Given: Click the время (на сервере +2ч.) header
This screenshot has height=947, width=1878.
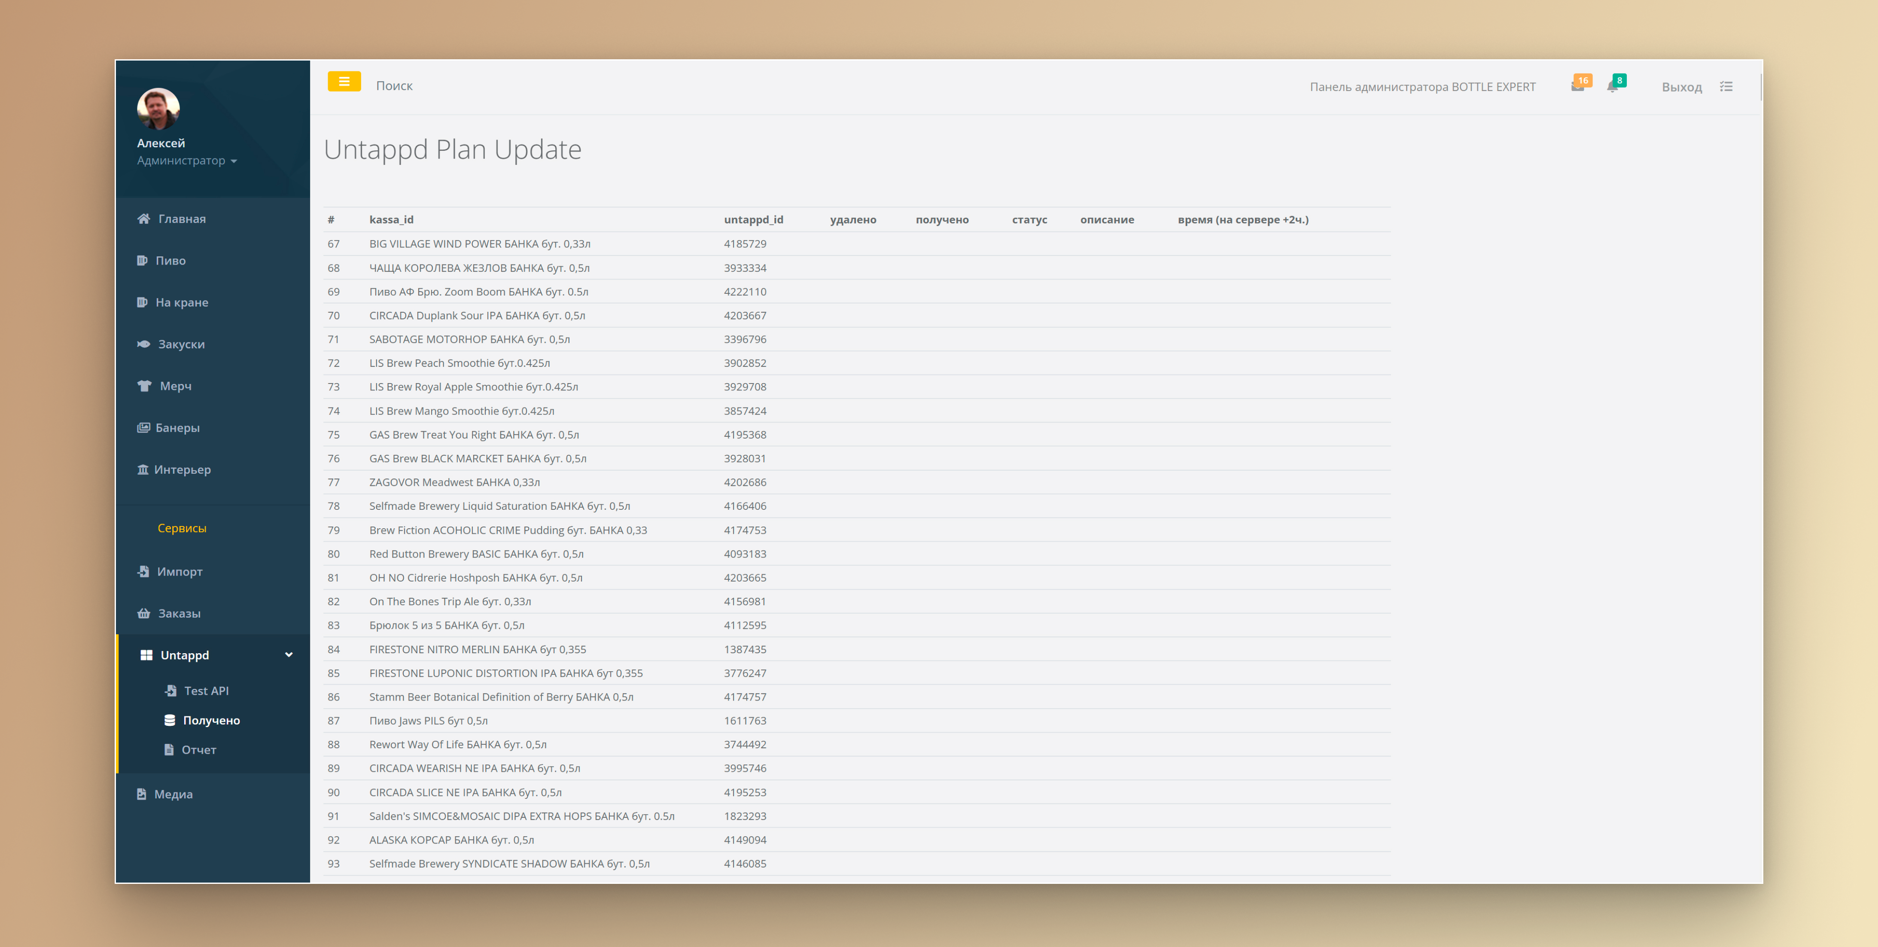Looking at the screenshot, I should [x=1243, y=219].
